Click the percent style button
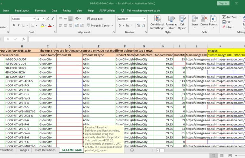The image size is (245, 158). pyautogui.click(x=127, y=26)
